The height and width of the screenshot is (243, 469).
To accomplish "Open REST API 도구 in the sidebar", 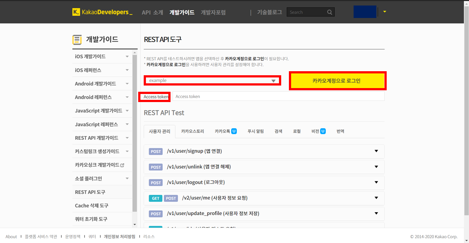I will [90, 192].
